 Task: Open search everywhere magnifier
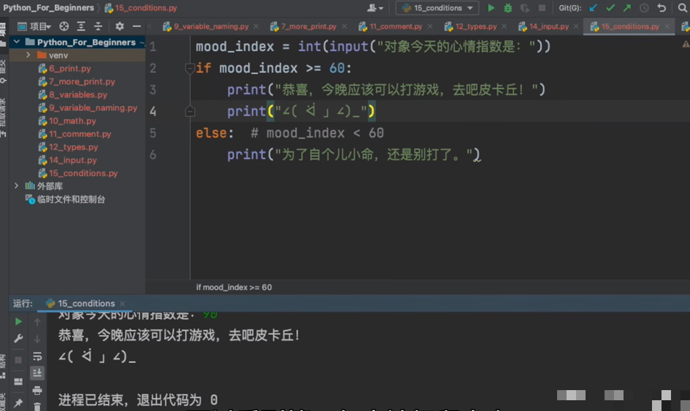pos(682,8)
